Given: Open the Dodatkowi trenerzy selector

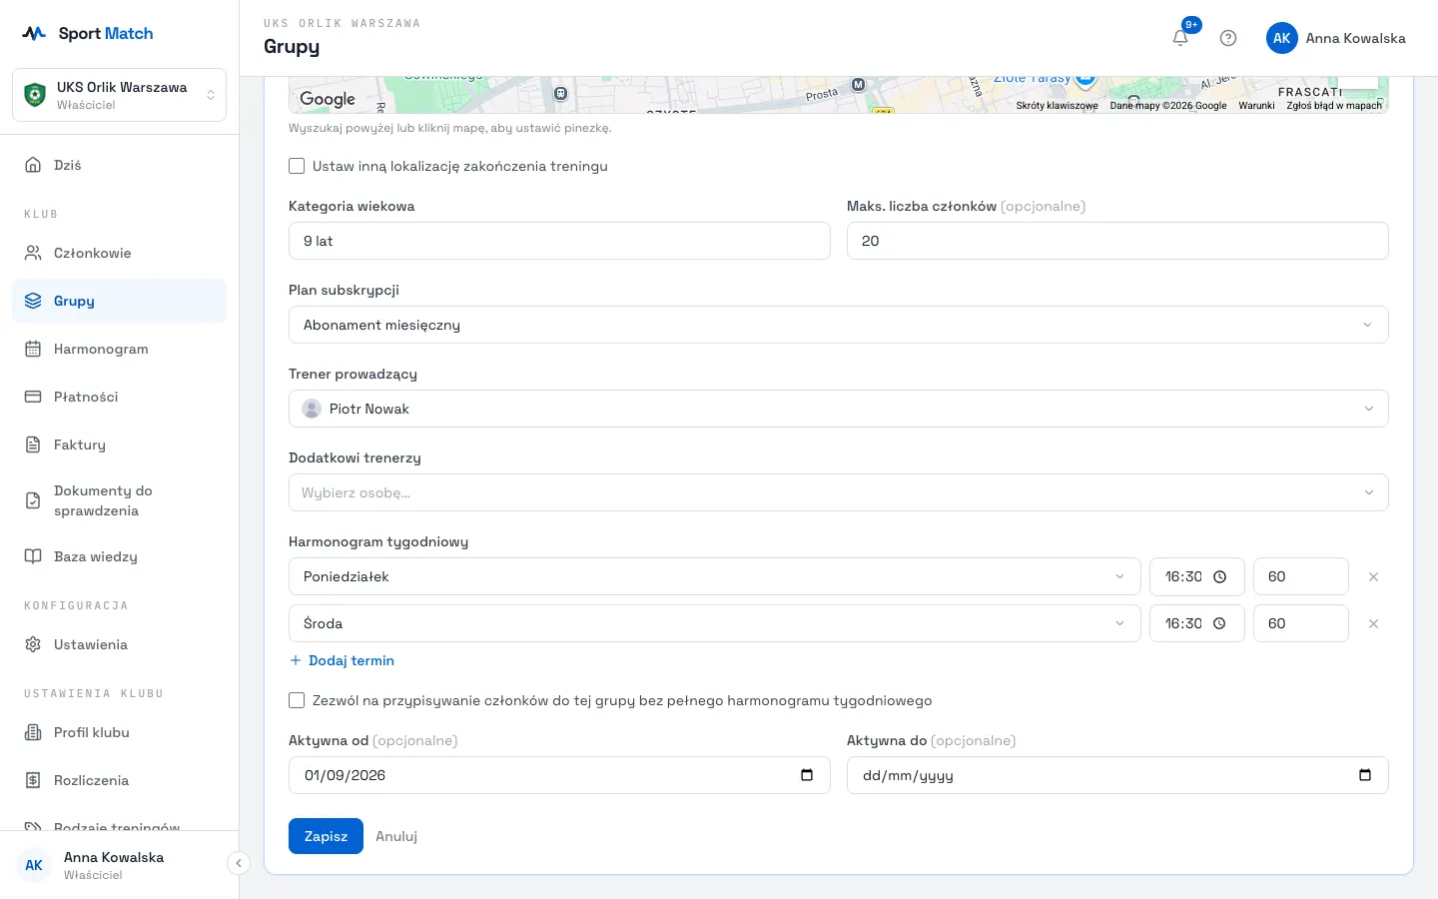Looking at the screenshot, I should 838,492.
